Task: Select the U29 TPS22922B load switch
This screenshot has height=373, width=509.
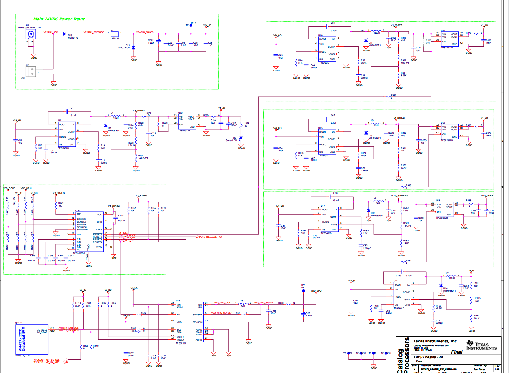Action: 187,122
